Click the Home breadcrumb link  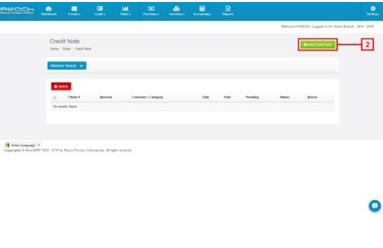[54, 49]
